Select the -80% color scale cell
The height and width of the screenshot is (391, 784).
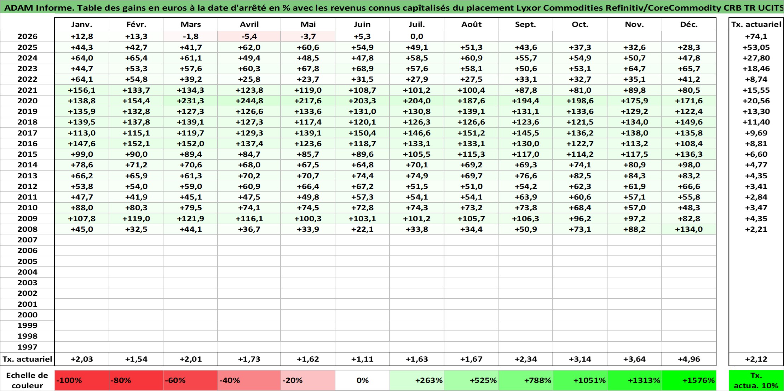point(136,380)
